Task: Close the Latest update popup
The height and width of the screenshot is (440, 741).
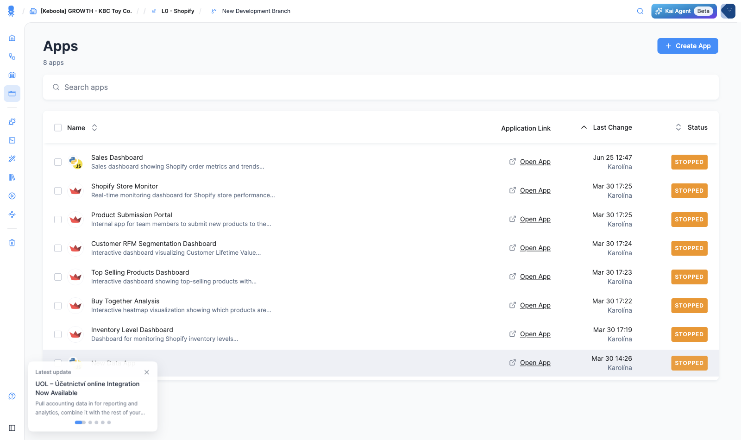Action: tap(147, 372)
